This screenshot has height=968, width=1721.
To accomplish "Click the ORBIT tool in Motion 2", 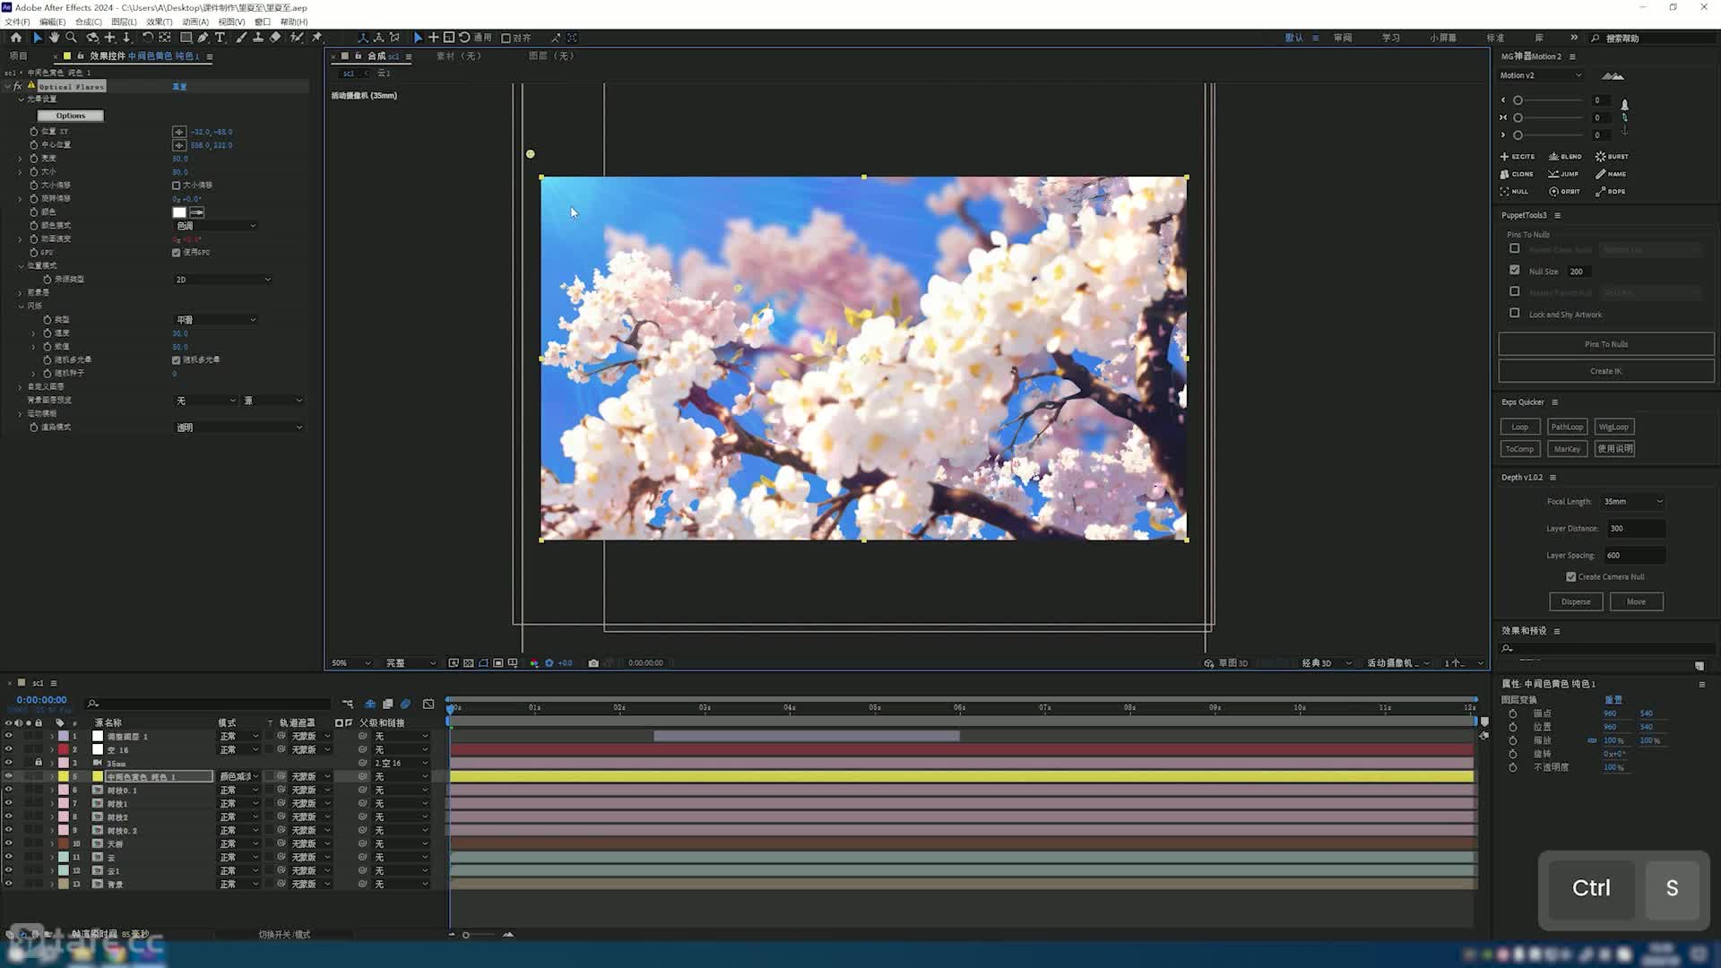I will pyautogui.click(x=1564, y=192).
